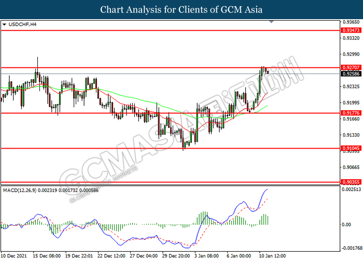
Task: Click the MACD scale value 0.002513
Action: coord(352,190)
